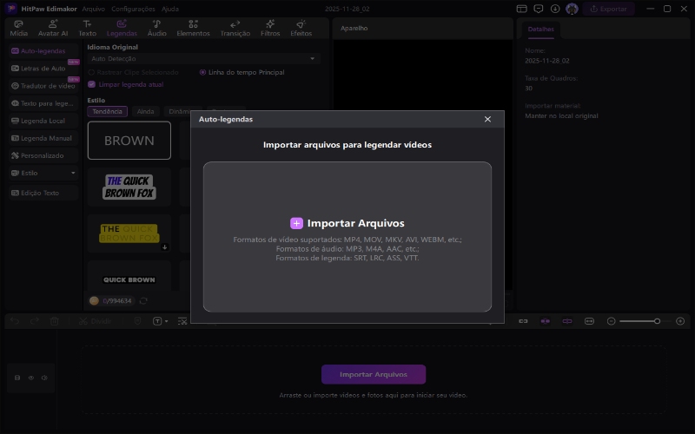This screenshot has height=434, width=695.
Task: Open the Mídia tool tab
Action: (18, 28)
